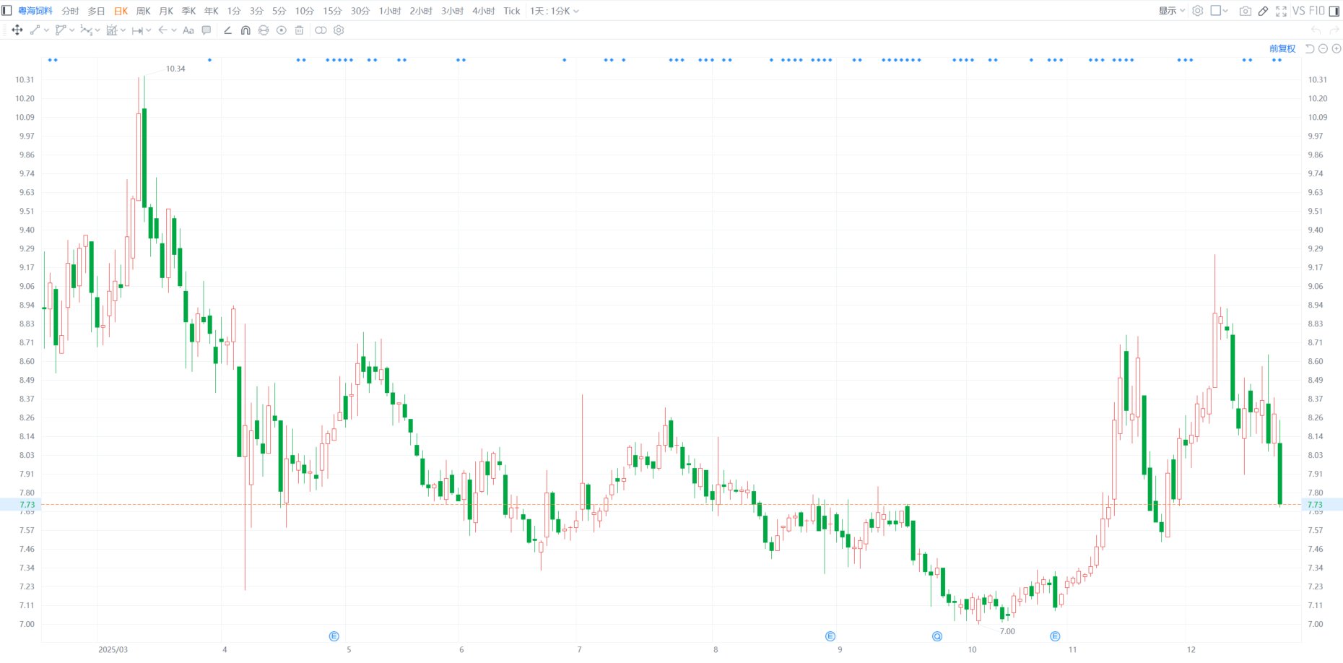
Task: Switch to 30分 thirty-minute period
Action: 360,11
